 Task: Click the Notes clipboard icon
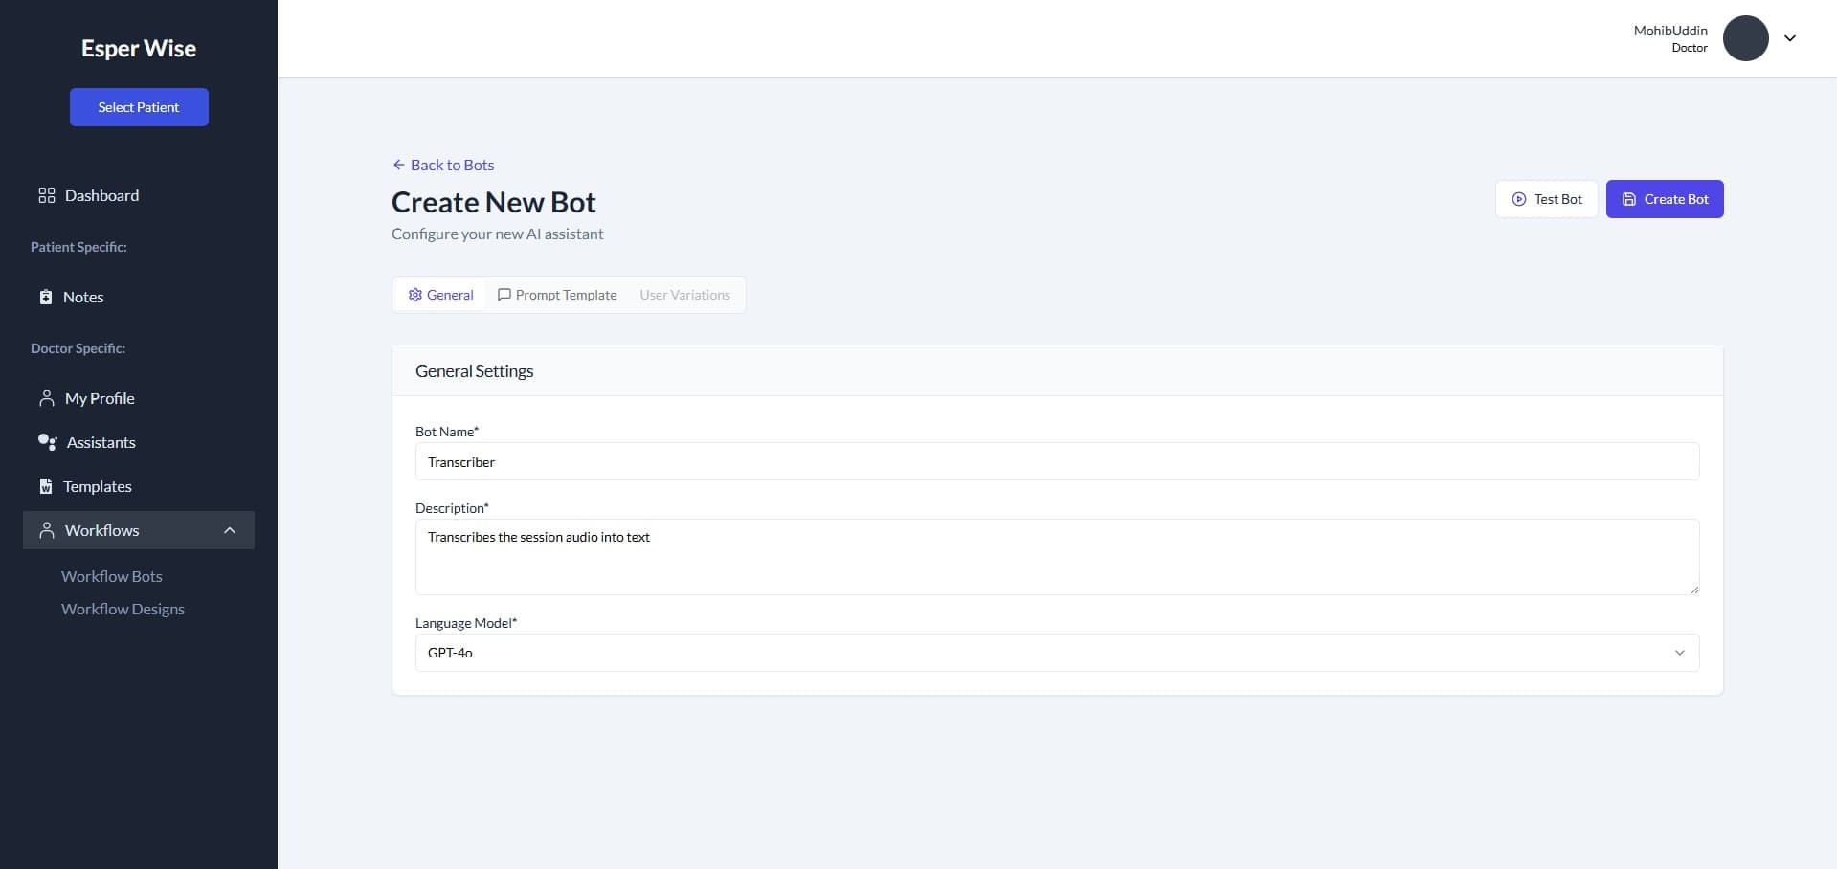click(45, 297)
